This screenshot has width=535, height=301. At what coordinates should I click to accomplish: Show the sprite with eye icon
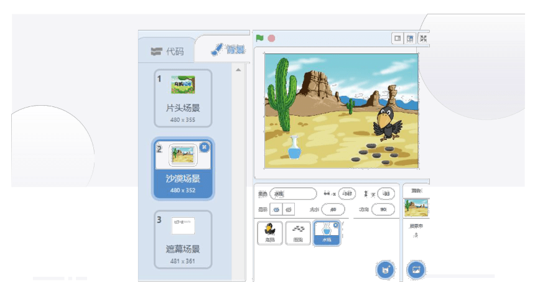point(276,209)
